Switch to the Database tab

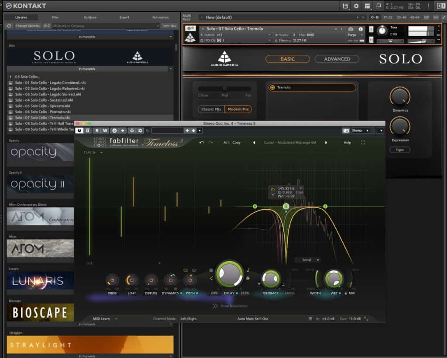90,17
